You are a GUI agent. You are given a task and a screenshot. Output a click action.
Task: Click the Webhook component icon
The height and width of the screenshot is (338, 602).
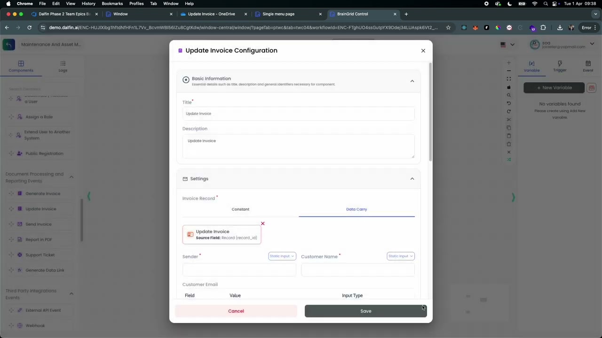pos(20,326)
